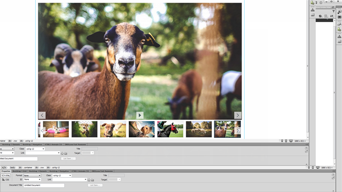
Task: Click the source code tag icon beside body
Action: click(x=4, y=168)
